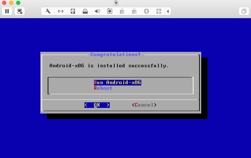
Task: Collapse the device toolbar arrow
Action: (x=168, y=11)
